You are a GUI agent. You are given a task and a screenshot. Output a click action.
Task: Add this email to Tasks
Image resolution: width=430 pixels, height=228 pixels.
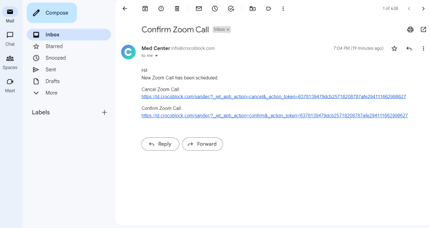(231, 9)
